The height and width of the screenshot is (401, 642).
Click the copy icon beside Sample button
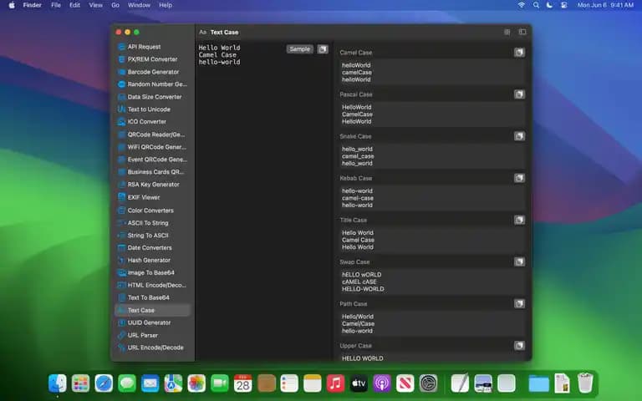click(x=323, y=49)
